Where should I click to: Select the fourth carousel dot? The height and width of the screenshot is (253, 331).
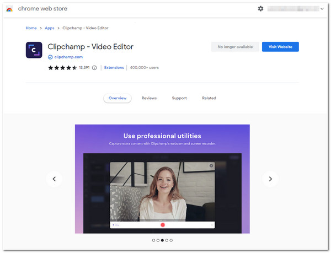point(167,240)
